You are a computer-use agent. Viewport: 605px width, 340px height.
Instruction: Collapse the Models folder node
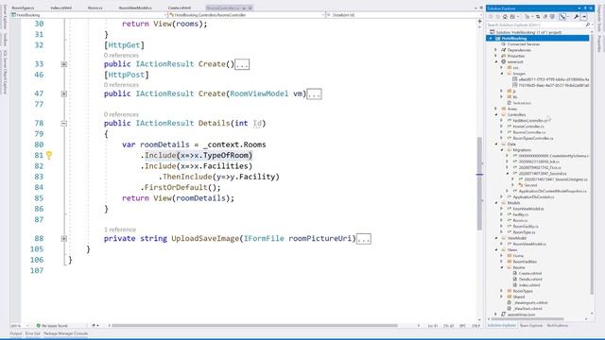click(496, 203)
